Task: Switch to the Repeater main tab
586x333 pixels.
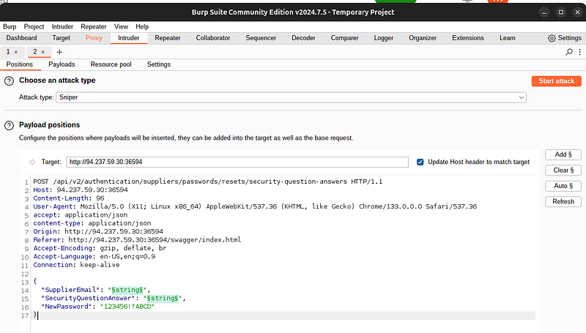Action: (x=168, y=38)
